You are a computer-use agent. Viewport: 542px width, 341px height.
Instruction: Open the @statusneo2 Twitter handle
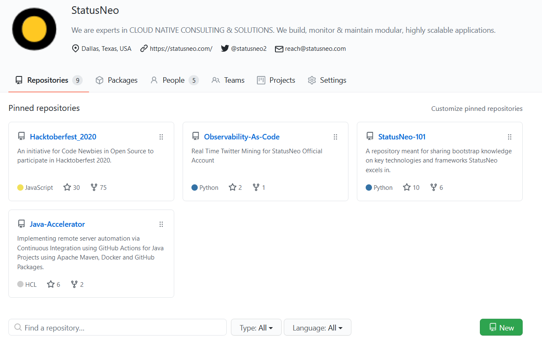249,49
